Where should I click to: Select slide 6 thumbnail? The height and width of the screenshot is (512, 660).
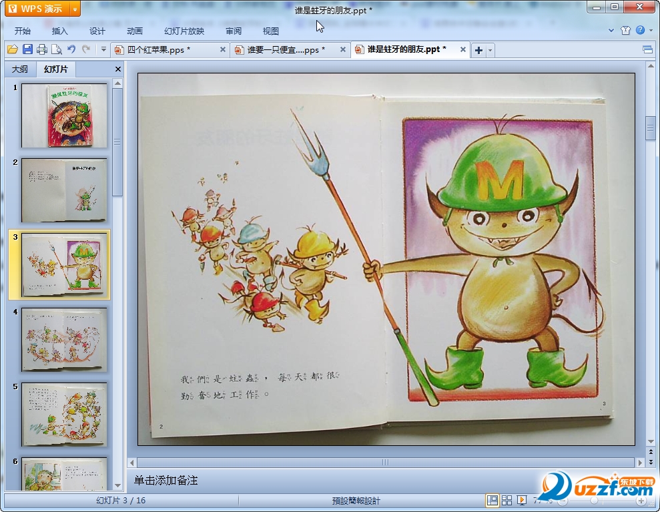pyautogui.click(x=64, y=474)
